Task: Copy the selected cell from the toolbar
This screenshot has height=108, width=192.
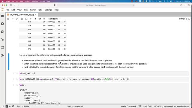Action: click(x=22, y=19)
